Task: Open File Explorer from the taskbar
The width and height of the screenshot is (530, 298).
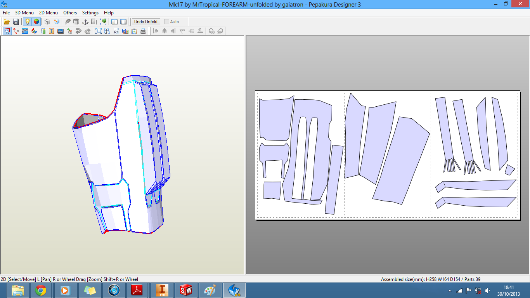Action: 18,290
